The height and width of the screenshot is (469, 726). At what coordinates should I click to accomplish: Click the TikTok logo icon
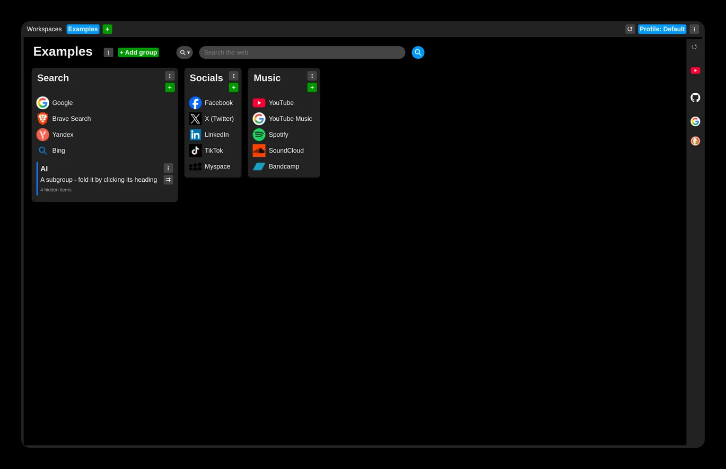[x=196, y=151]
